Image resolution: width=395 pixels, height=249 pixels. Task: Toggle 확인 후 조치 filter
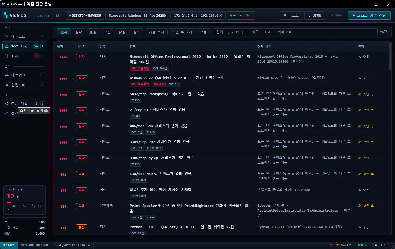pyautogui.click(x=182, y=32)
